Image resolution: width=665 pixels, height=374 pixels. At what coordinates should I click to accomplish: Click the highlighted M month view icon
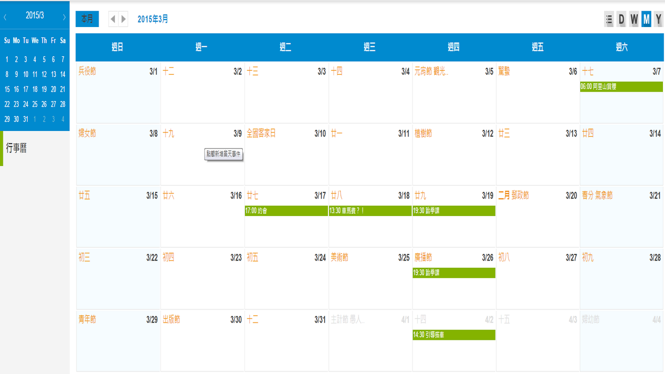point(646,20)
